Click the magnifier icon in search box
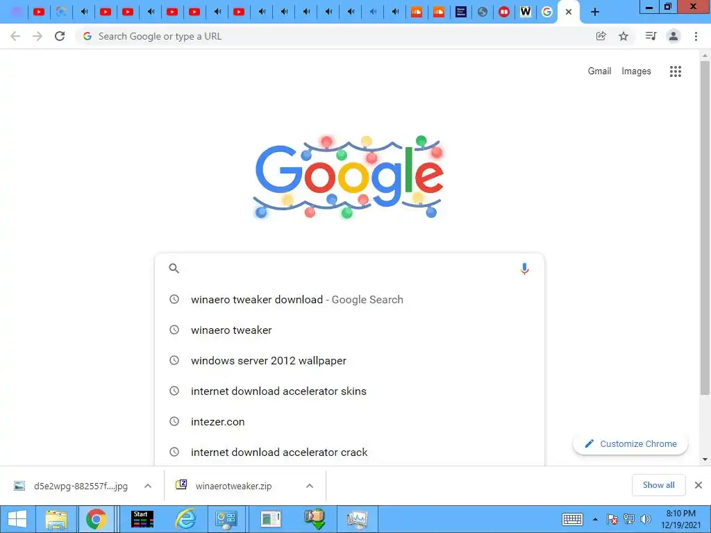 [x=174, y=269]
